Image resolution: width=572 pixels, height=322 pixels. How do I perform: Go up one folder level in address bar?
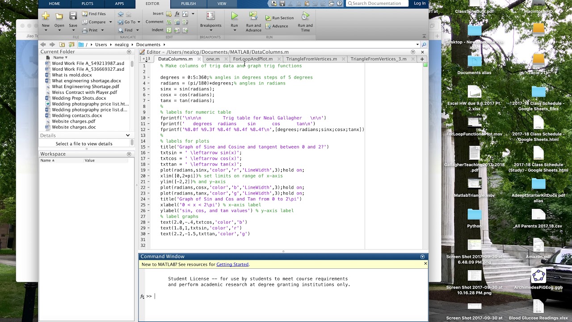tap(62, 45)
